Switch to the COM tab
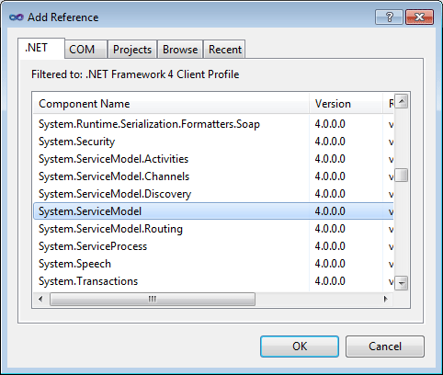443x375 pixels. pyautogui.click(x=82, y=50)
